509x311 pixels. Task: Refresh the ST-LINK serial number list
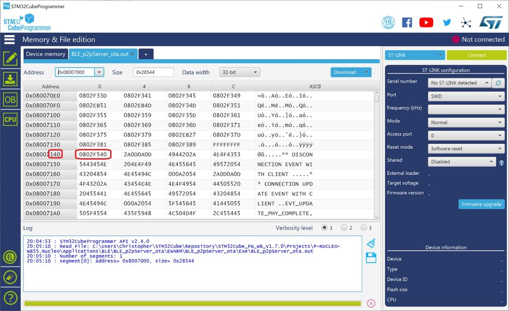pyautogui.click(x=498, y=83)
